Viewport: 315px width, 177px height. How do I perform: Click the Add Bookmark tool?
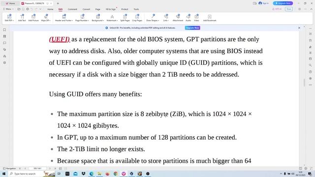coord(210,18)
